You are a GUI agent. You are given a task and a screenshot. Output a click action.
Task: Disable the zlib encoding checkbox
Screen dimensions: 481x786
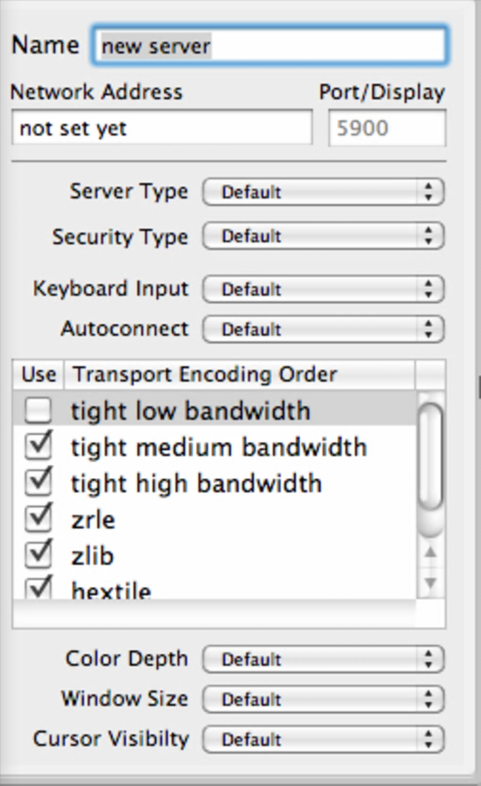pyautogui.click(x=38, y=555)
